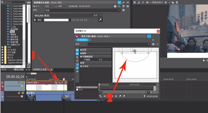The width and height of the screenshot is (208, 113).
Task: Select 色彩渐变 in generator list
Action: (x=14, y=37)
